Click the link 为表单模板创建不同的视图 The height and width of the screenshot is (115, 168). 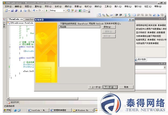(x=148, y=36)
